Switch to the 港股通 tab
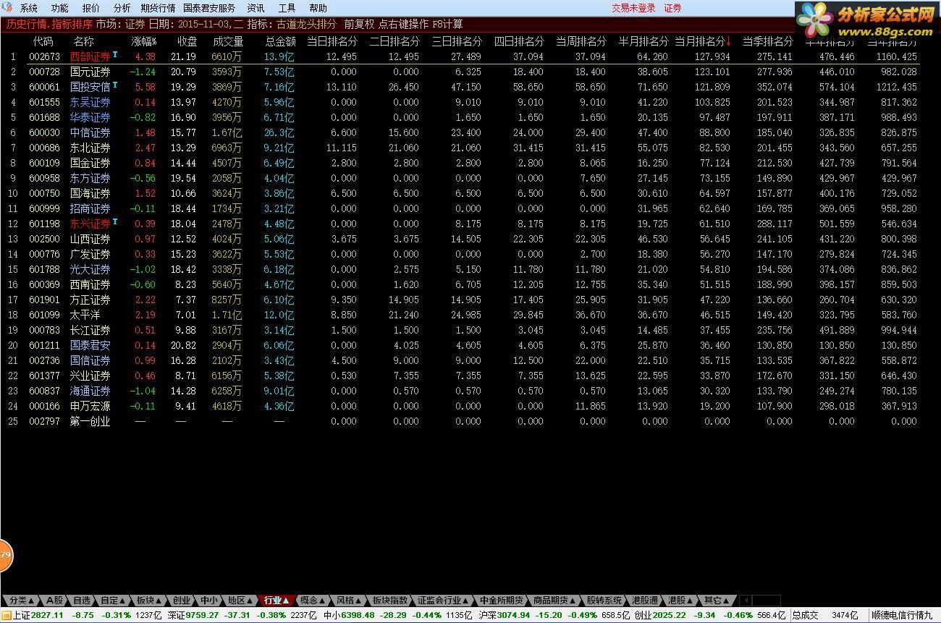Image resolution: width=941 pixels, height=623 pixels. [x=644, y=601]
